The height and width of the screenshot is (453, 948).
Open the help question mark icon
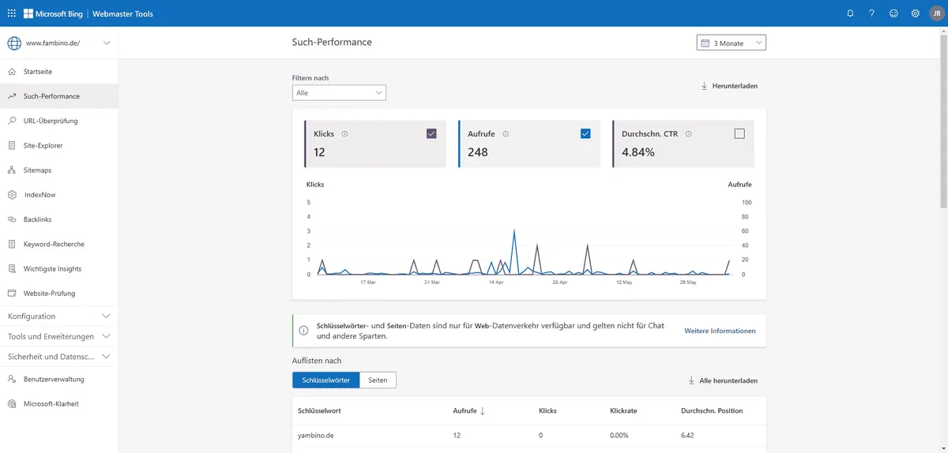[x=872, y=13]
